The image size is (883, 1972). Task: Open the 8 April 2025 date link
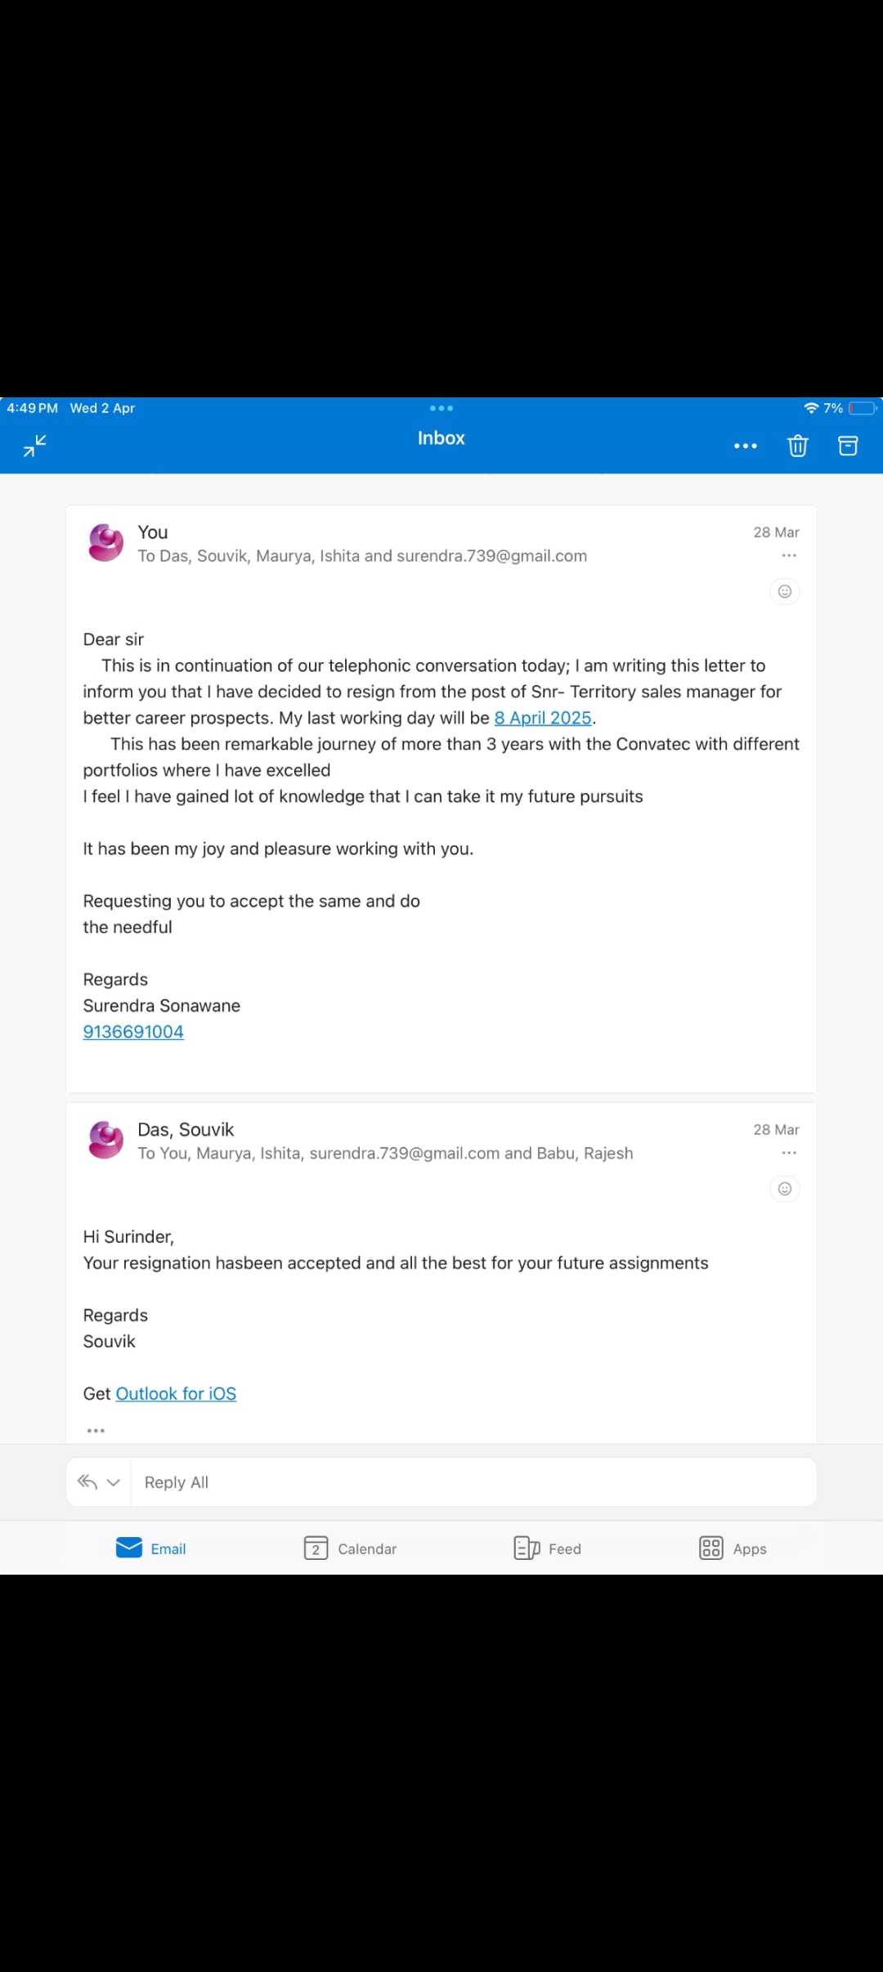(543, 718)
